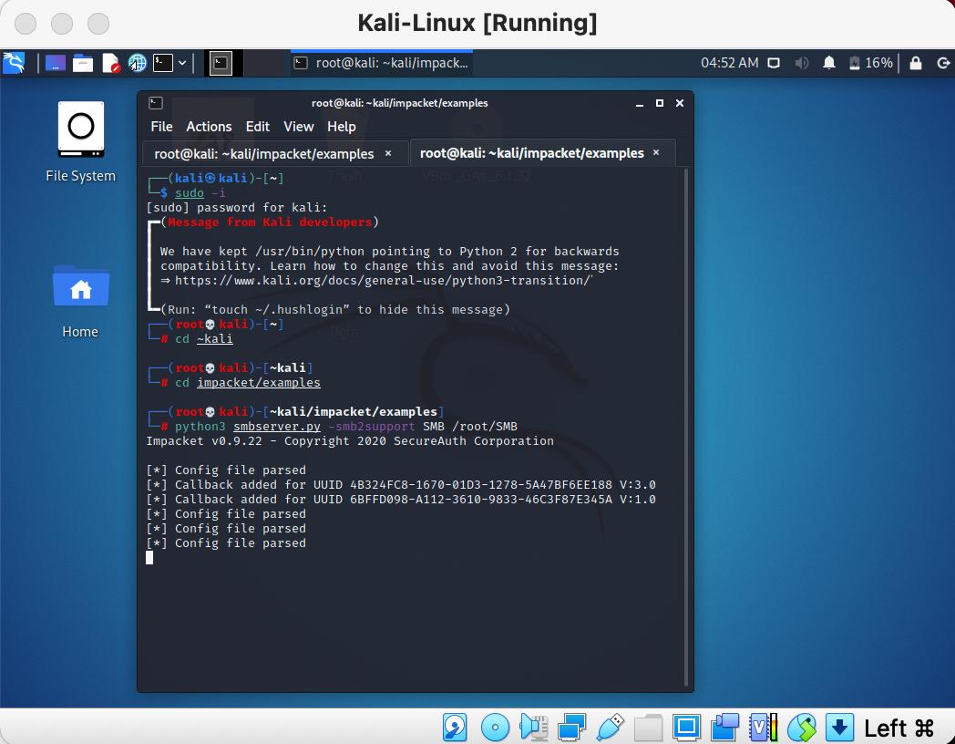955x744 pixels.
Task: Open the Home folder desktop icon
Action: pyautogui.click(x=80, y=302)
